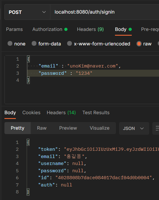Open the Pre-request tab

tap(150, 29)
